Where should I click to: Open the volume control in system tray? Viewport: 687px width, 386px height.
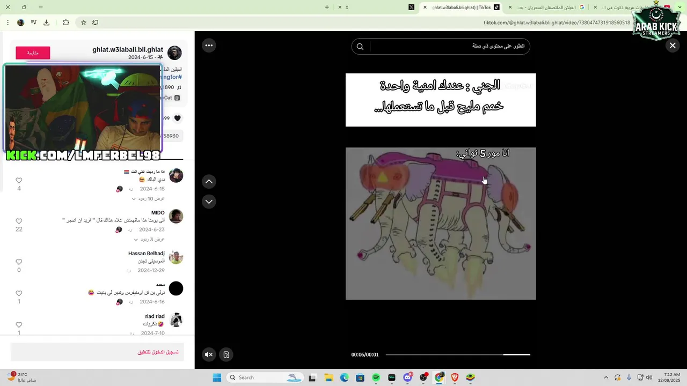(649, 377)
